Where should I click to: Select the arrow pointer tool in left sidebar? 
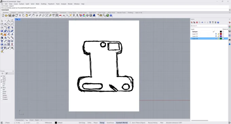tap(2, 21)
